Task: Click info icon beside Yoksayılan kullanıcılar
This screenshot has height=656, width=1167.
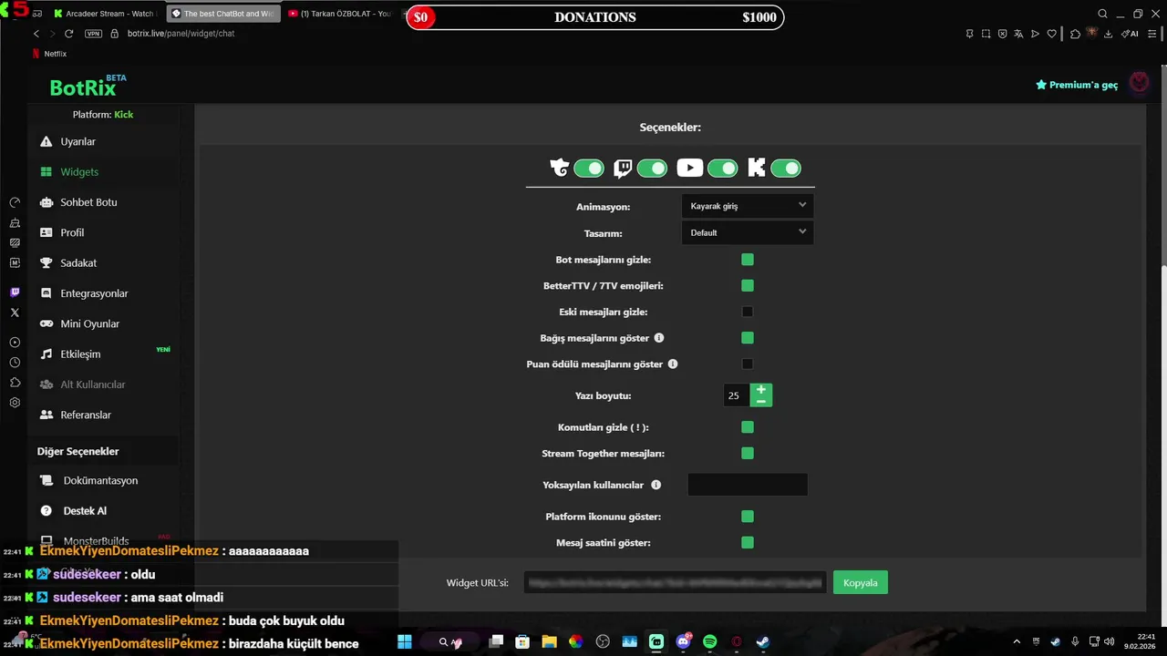Action: coord(656,485)
